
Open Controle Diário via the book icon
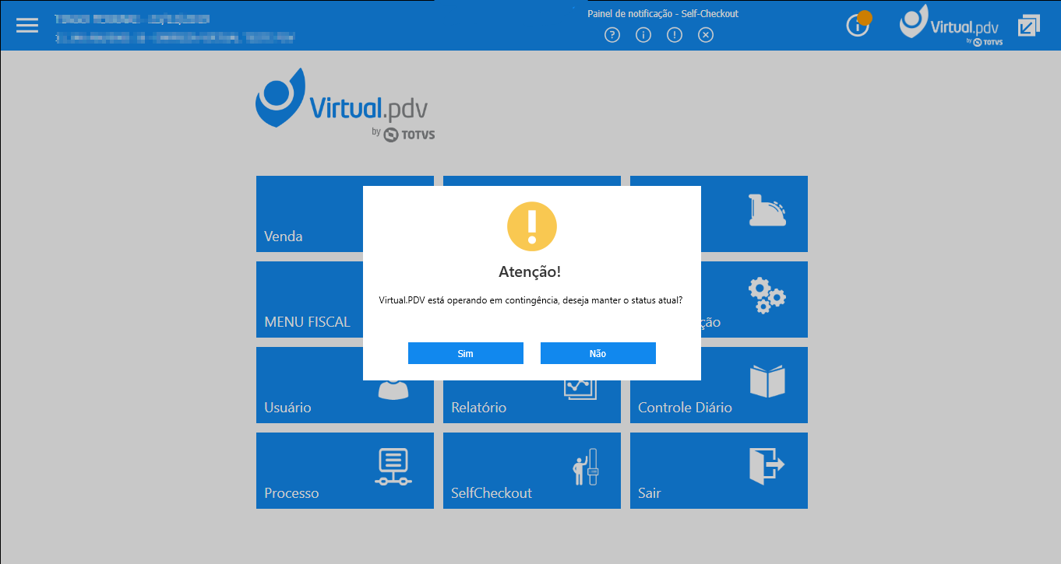coord(767,381)
